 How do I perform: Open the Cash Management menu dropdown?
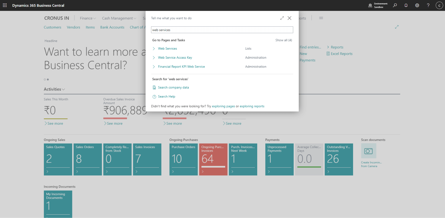click(x=119, y=18)
